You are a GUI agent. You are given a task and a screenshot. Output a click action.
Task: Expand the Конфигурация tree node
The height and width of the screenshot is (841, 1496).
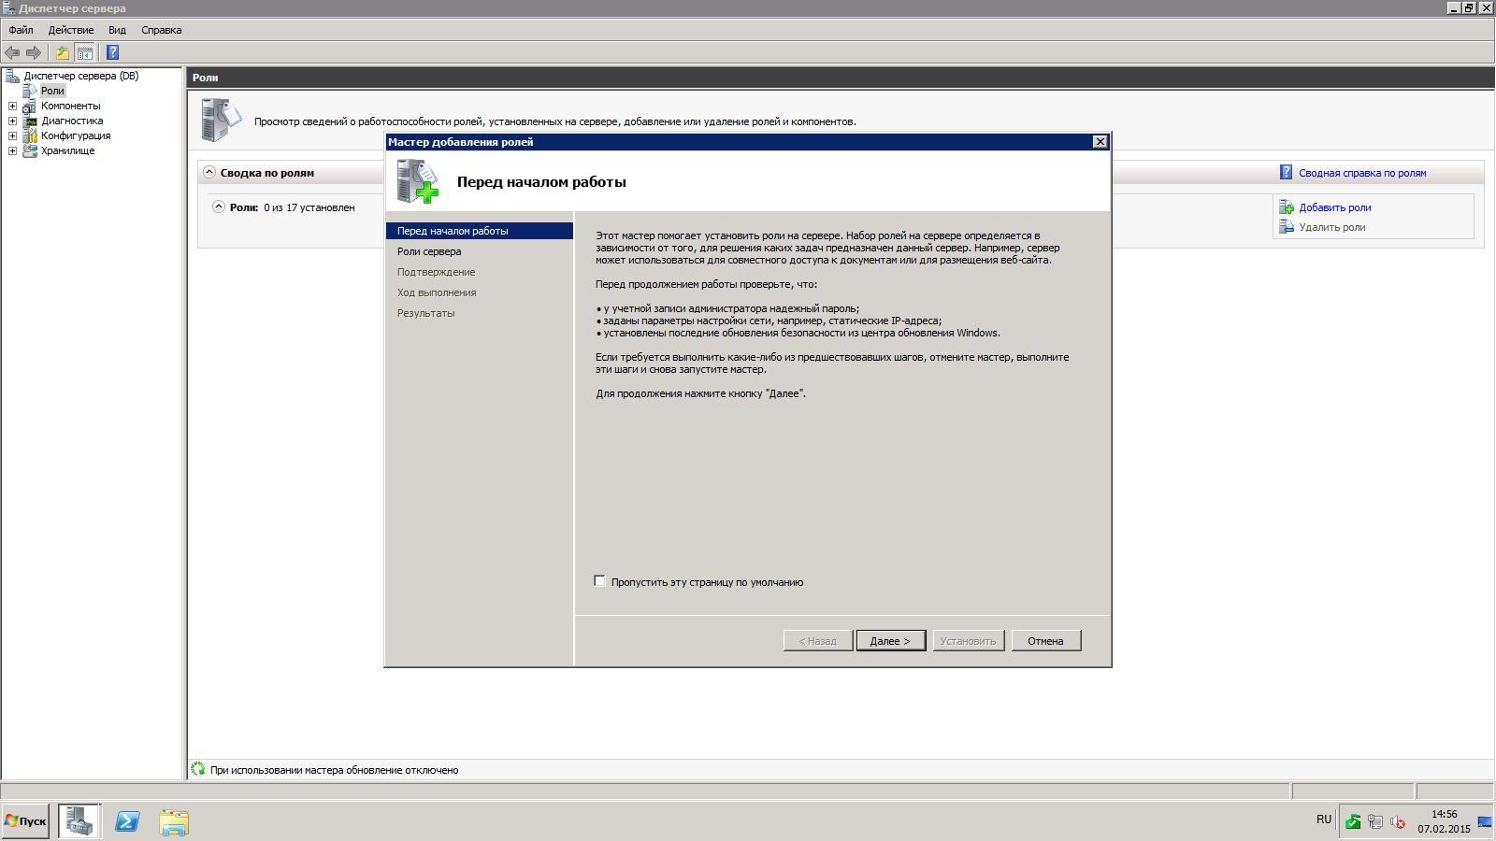click(13, 135)
